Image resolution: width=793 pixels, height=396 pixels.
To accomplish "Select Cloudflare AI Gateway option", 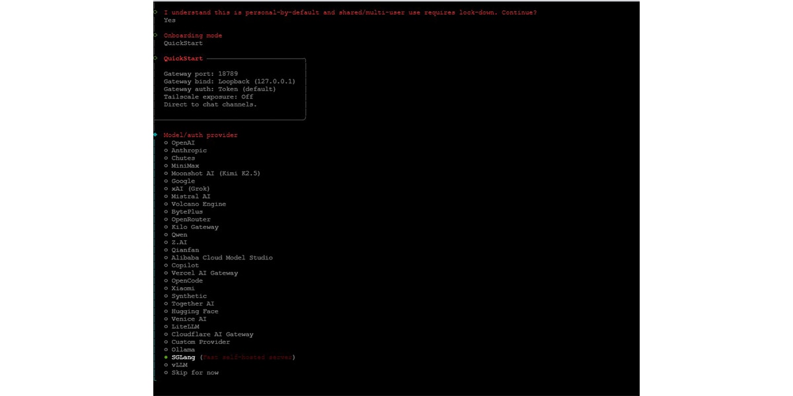I will [212, 334].
